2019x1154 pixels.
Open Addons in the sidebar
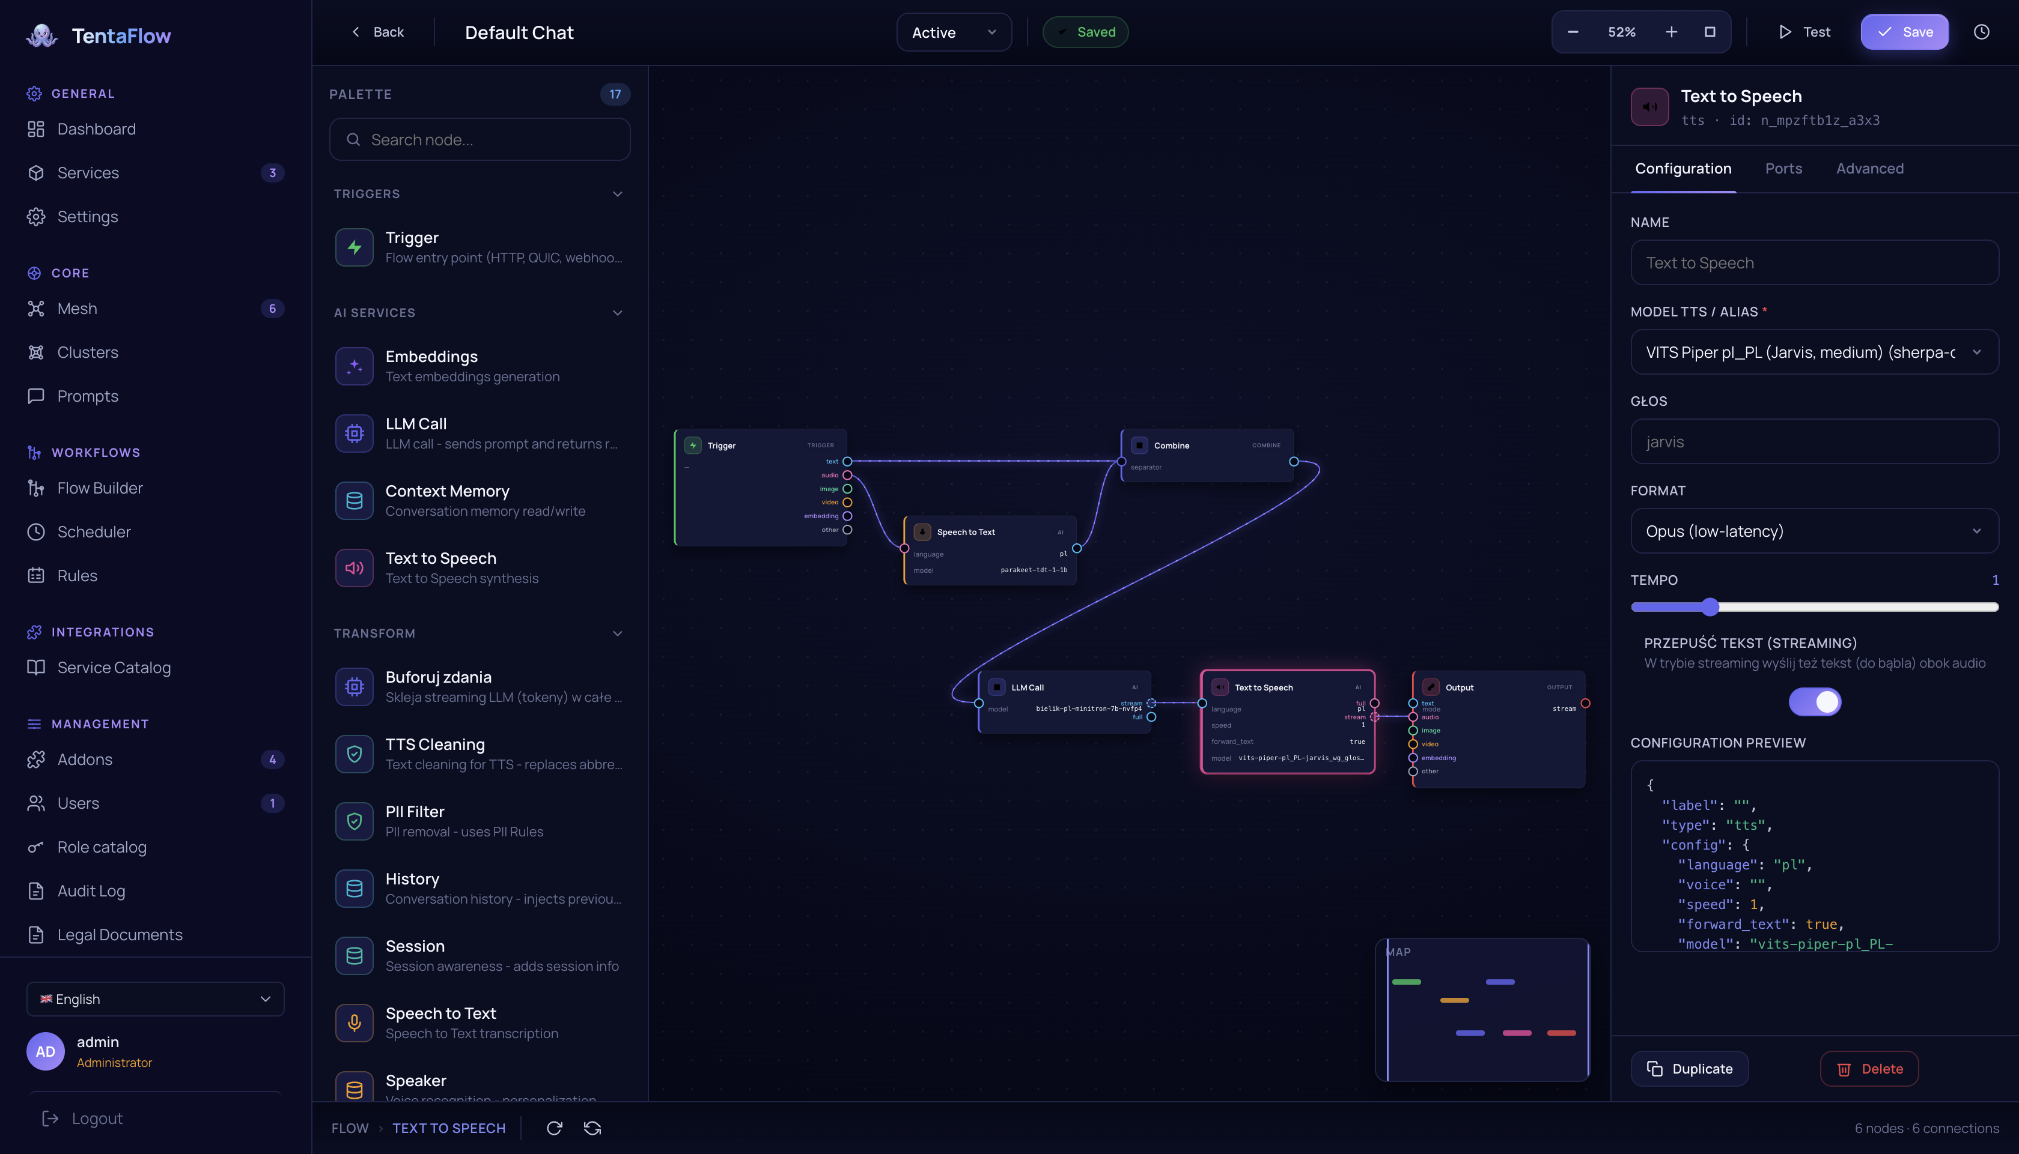[x=156, y=760]
